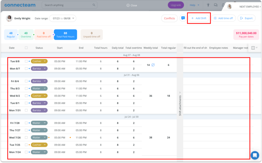Click the Overtime hours summary card
This screenshot has height=163, width=262.
pos(26,35)
